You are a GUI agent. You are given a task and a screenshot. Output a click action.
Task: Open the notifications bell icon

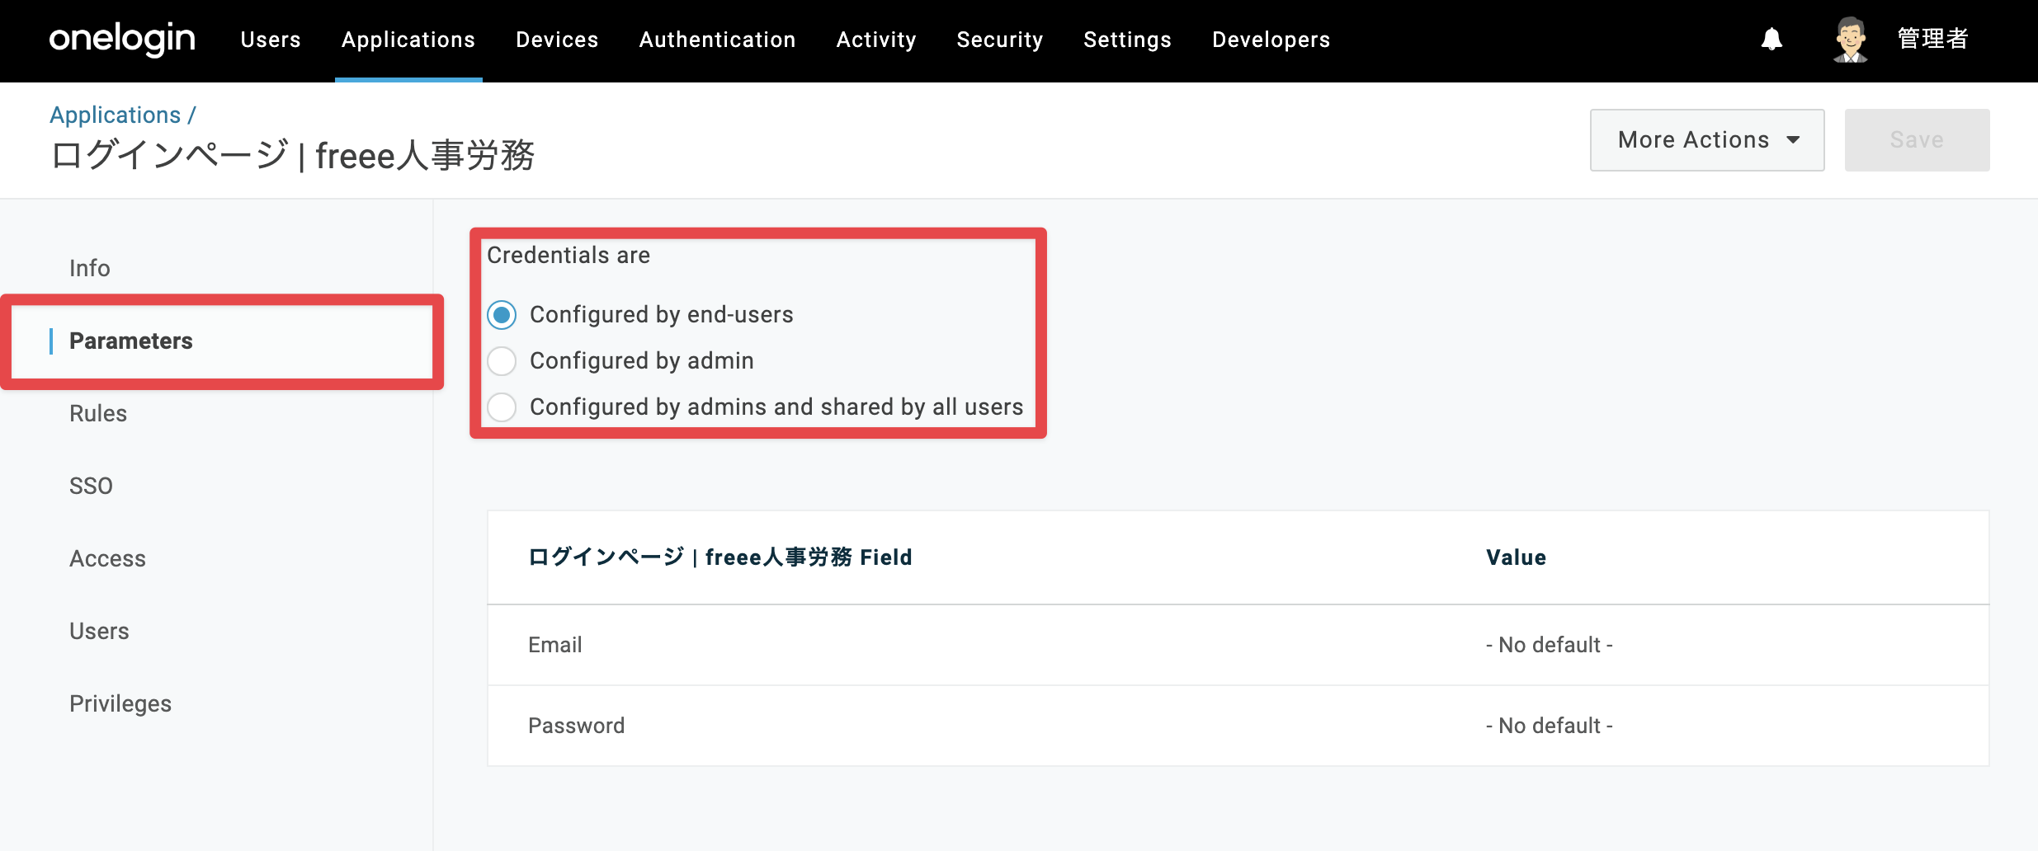[1771, 40]
